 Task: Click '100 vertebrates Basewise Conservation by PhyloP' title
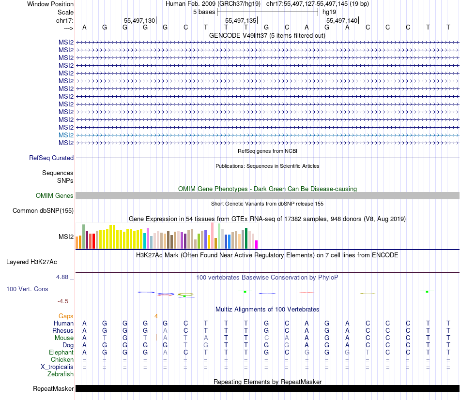pos(267,277)
